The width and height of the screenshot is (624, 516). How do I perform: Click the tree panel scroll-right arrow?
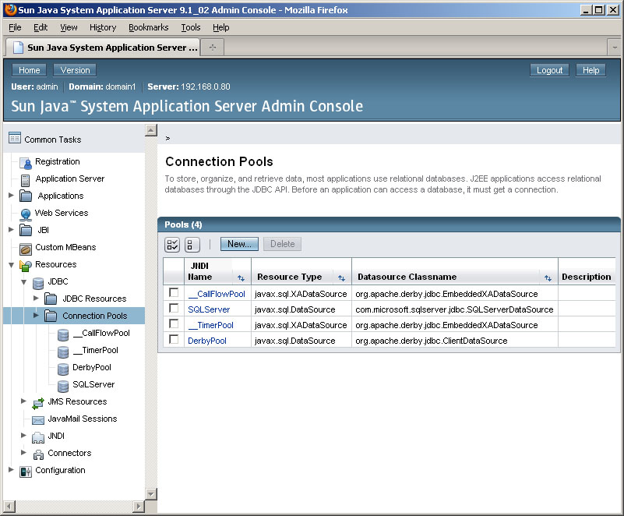pyautogui.click(x=138, y=507)
